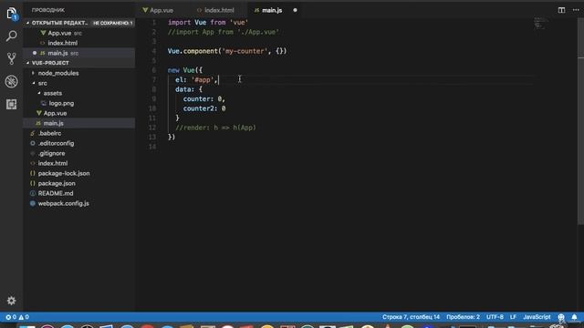Click the code minimap
This screenshot has height=328, width=584.
pos(540,23)
